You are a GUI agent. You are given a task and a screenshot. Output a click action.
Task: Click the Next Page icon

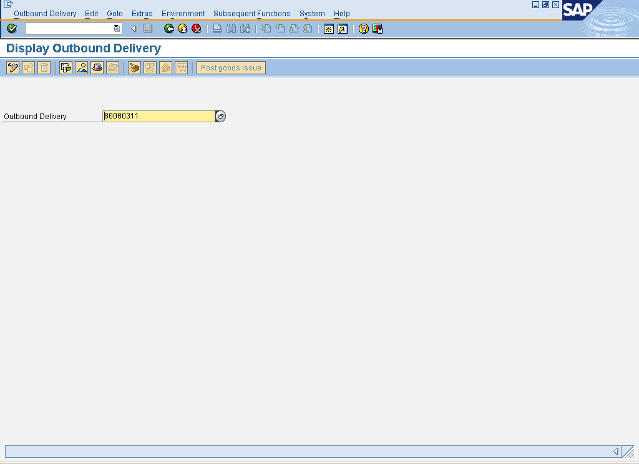(x=294, y=29)
